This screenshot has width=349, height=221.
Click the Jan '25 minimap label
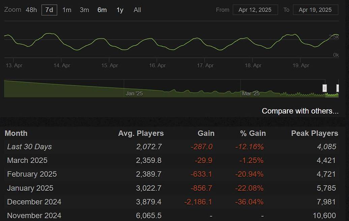(x=134, y=93)
